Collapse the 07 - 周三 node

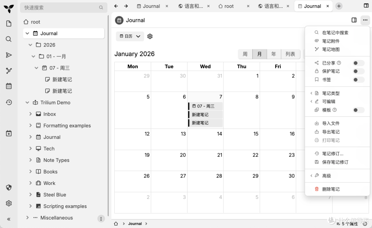pyautogui.click(x=37, y=68)
